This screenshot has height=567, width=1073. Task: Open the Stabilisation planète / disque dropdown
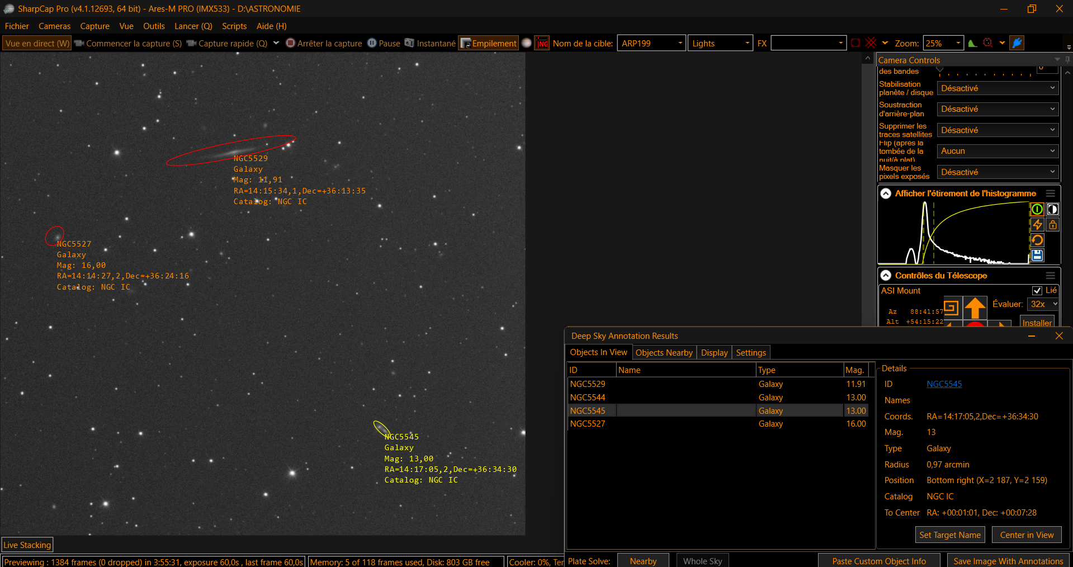click(x=998, y=88)
